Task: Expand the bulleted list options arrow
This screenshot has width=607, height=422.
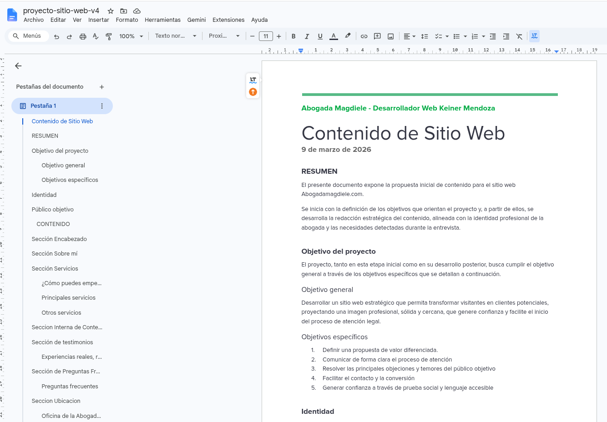Action: tap(465, 36)
